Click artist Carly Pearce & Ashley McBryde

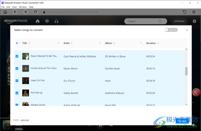[x=80, y=56]
